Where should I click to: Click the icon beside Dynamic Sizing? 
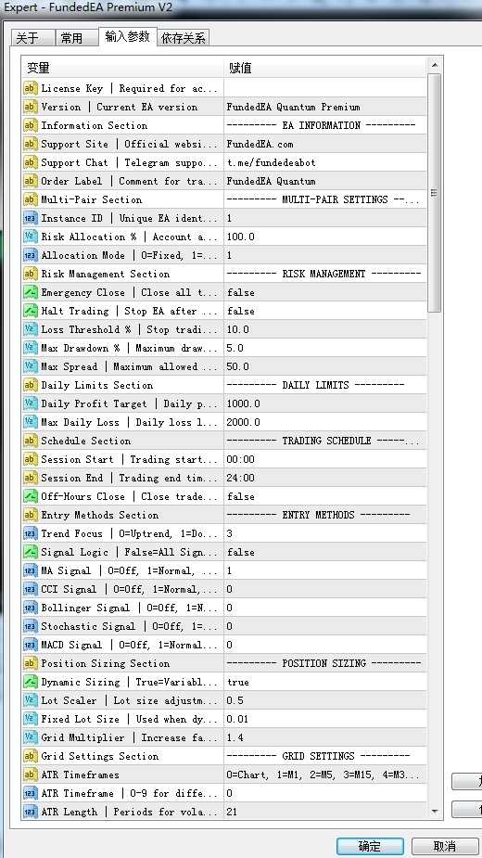click(31, 682)
